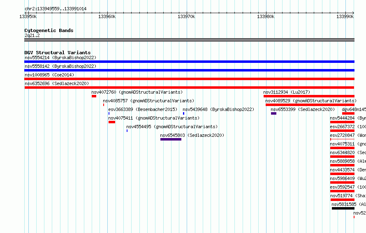Click the blue bar of nsv5554214
Screen dimensions: 366x233
click(189, 62)
